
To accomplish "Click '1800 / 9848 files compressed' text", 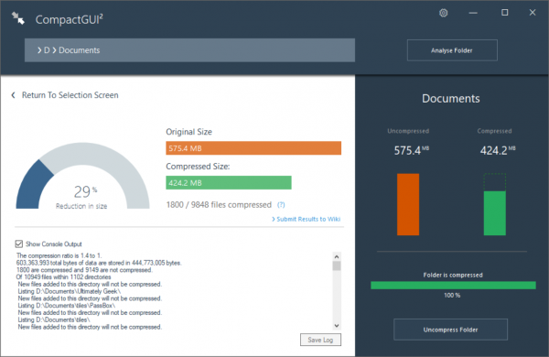I will click(x=219, y=205).
